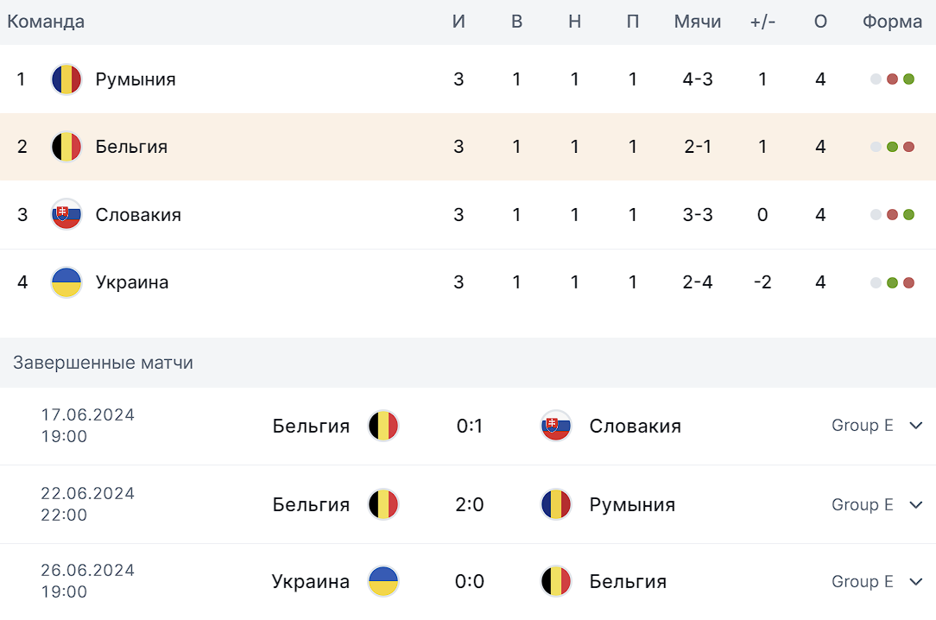Click Ukraine flag in the 26.06.2024 match
Viewport: 936px width, 620px height.
pos(383,581)
